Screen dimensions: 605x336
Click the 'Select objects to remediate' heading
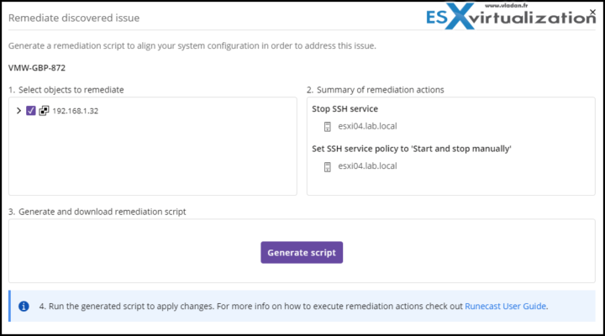[x=66, y=90]
